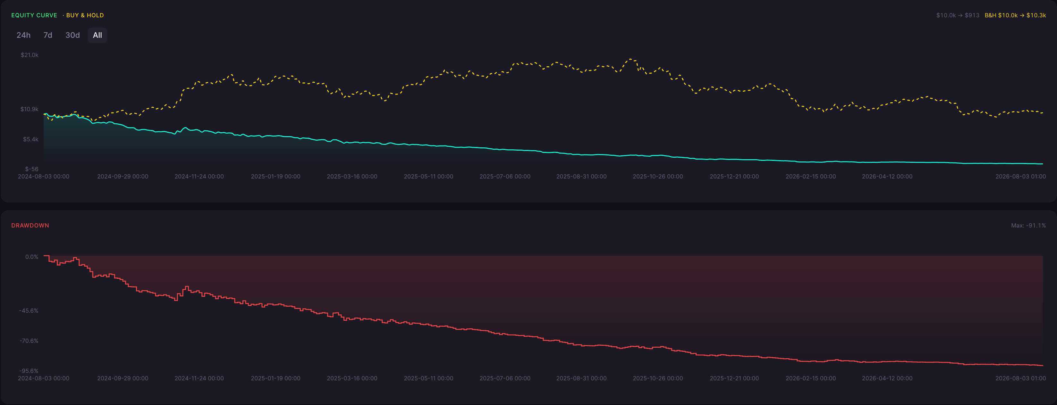
Task: Click 2025-12-21 00:00 on the equity chart axis
Action: (x=734, y=177)
